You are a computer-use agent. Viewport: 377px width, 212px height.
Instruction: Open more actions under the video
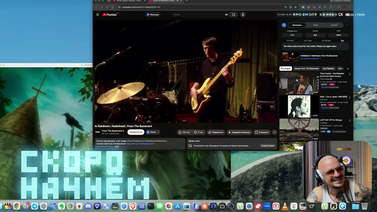[274, 132]
